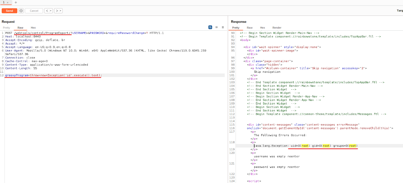The width and height of the screenshot is (403, 183).
Task: Switch request view to Pretty
Action: click(6, 28)
